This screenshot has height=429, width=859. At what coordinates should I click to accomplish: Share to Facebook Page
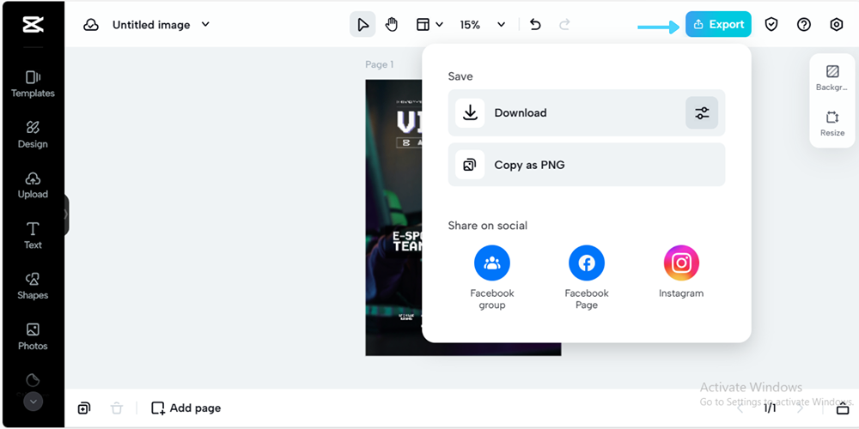[x=586, y=277]
